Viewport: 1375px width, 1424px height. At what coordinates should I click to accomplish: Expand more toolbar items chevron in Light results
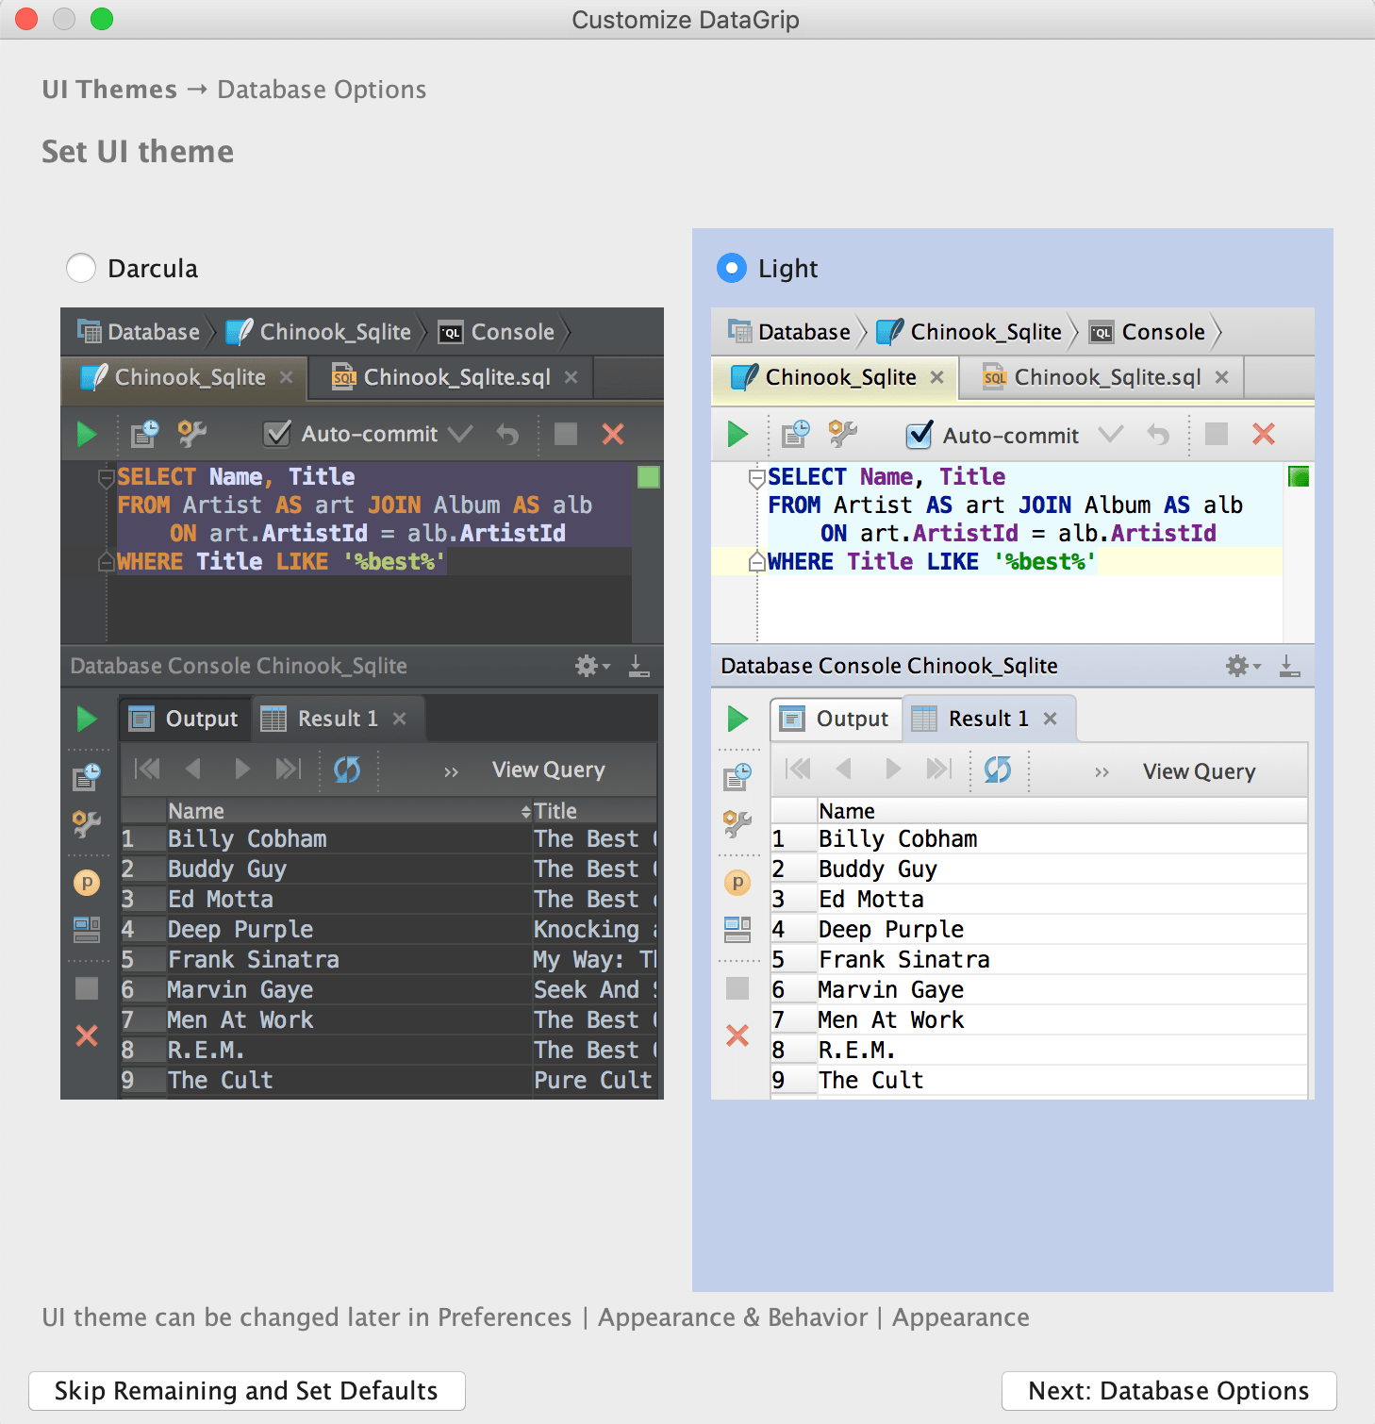(1102, 772)
